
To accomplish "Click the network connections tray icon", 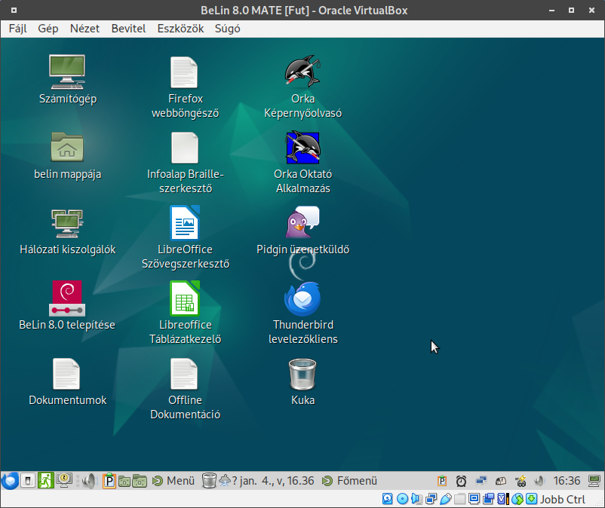I will click(x=481, y=481).
